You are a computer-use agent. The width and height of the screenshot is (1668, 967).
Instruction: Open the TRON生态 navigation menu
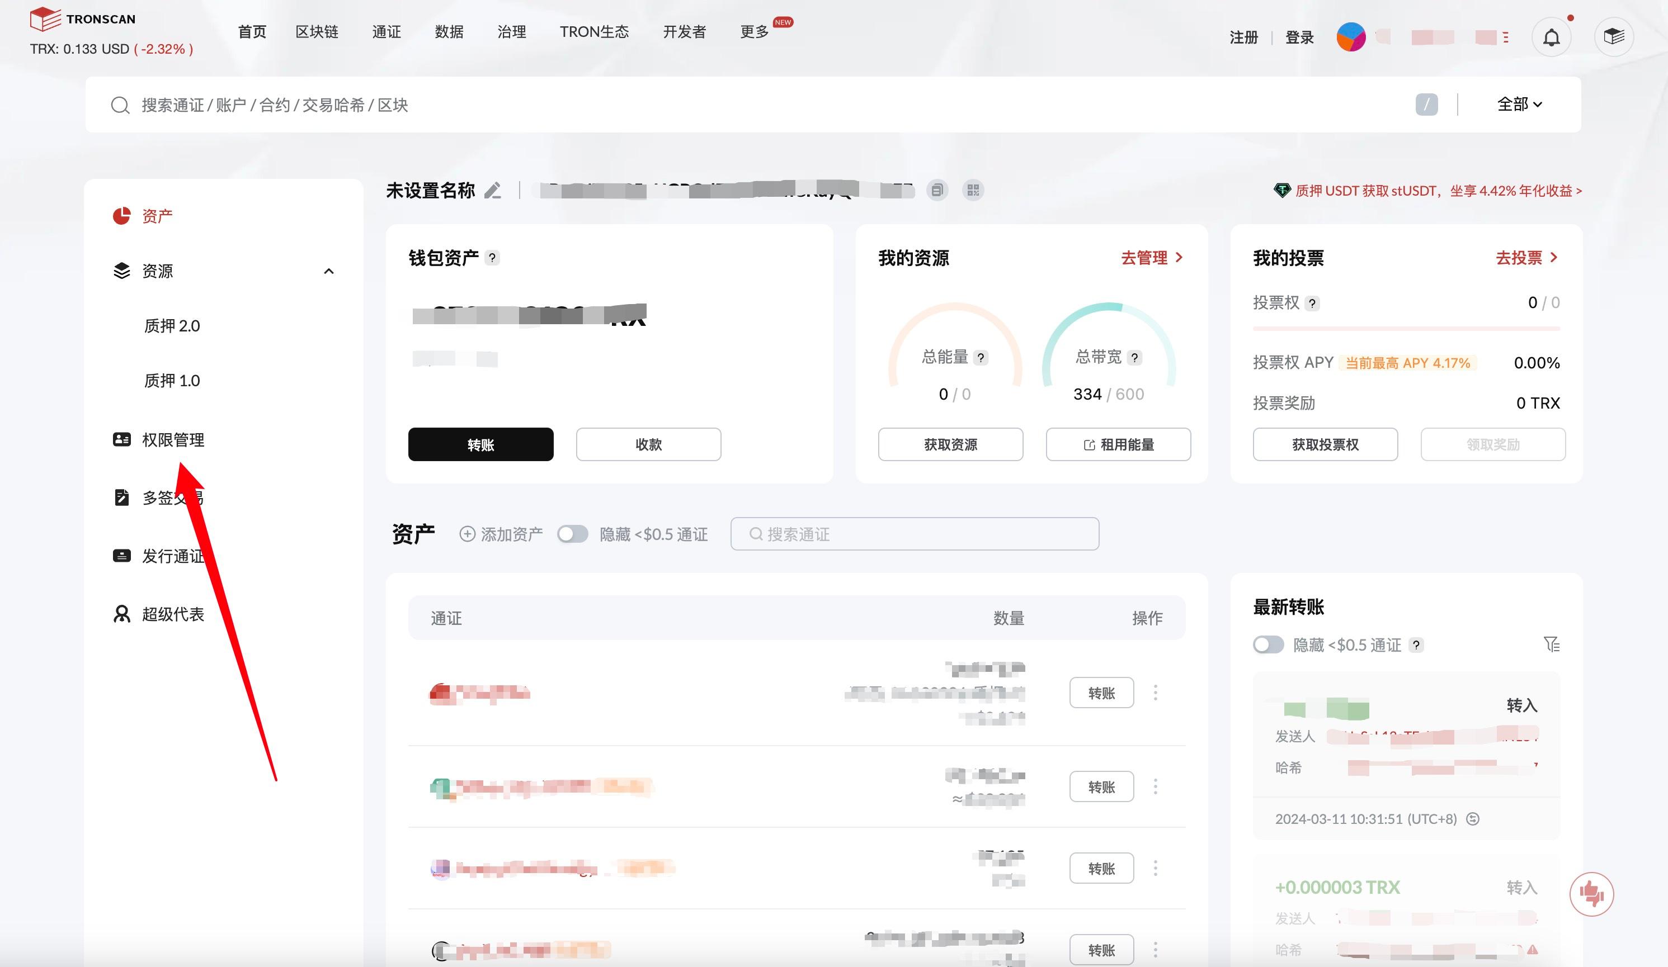click(595, 32)
